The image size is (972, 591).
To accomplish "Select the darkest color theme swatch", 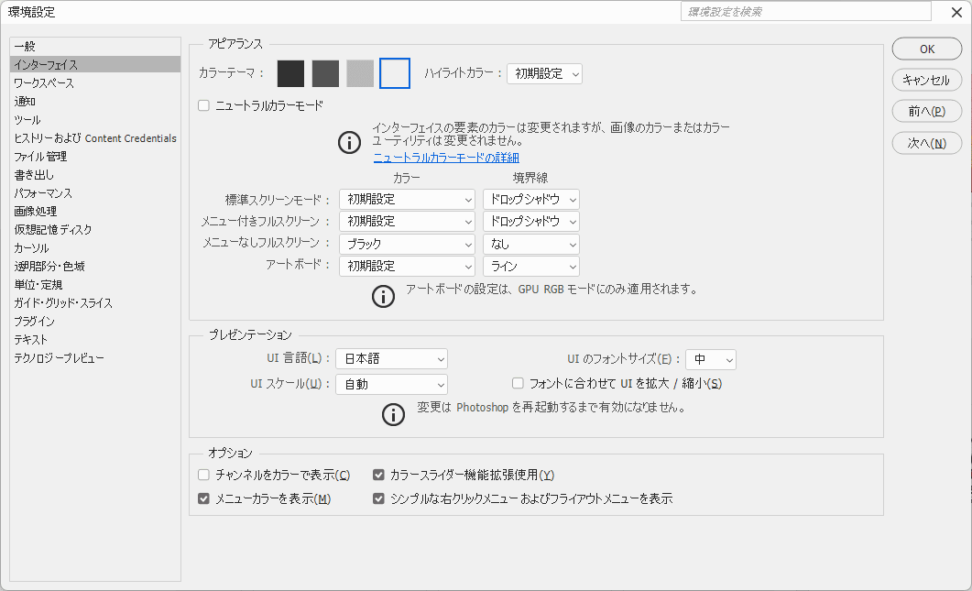I will pyautogui.click(x=289, y=73).
